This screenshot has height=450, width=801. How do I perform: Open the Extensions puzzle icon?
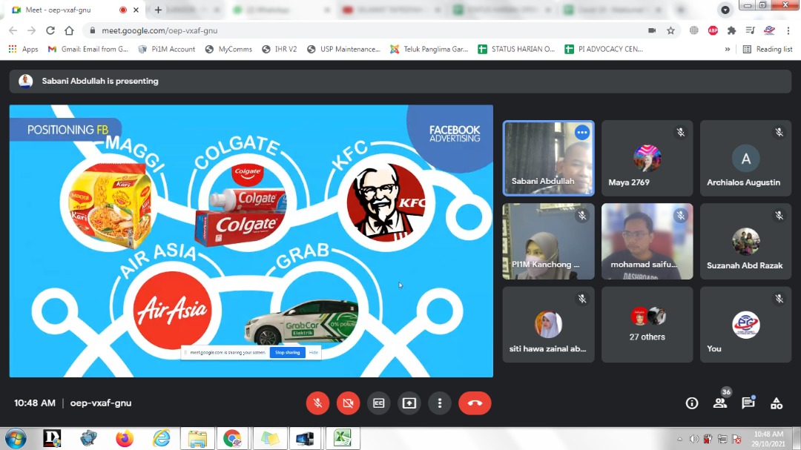point(731,30)
